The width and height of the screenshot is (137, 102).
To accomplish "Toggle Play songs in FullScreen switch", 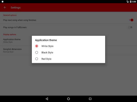I will tap(130, 27).
